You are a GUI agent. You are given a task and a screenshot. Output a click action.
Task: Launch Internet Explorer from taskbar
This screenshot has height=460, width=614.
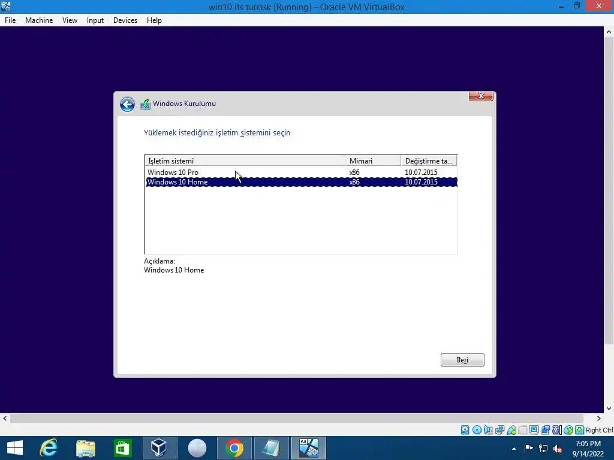(x=49, y=448)
